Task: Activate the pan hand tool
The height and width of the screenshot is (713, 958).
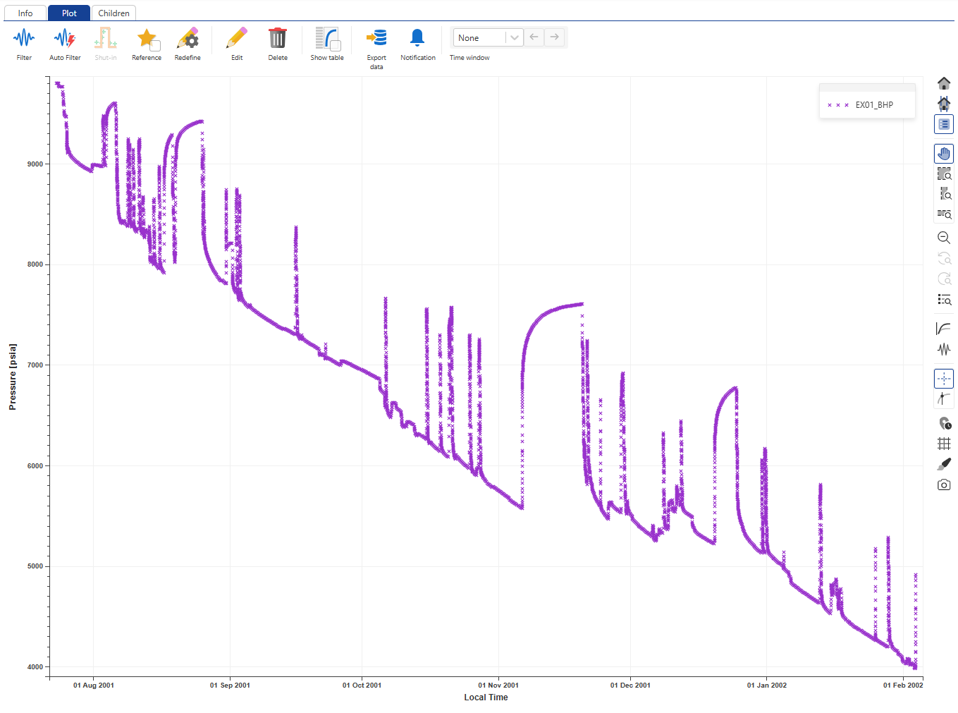Action: (944, 153)
